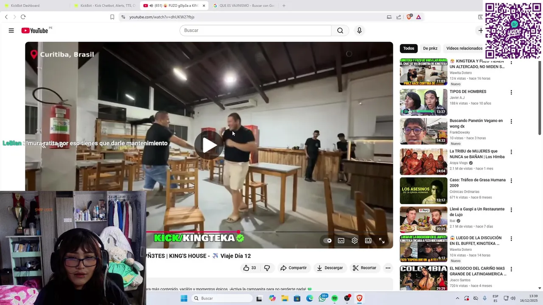
Task: Open options for La TRIBU de MUJERES video
Action: point(511,152)
